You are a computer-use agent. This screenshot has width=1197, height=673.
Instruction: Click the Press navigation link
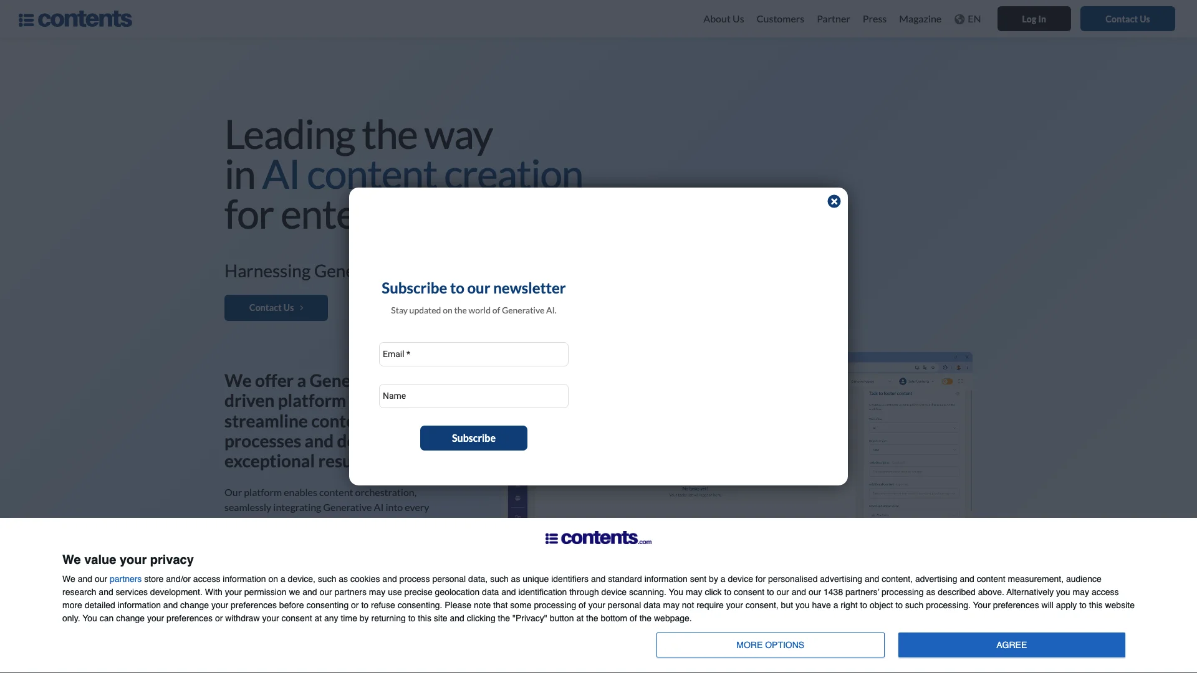874,18
